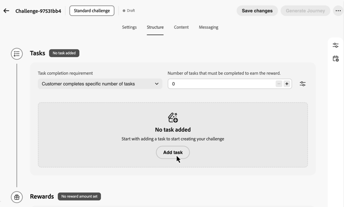Open the settings sliders icon in right sidebar

pyautogui.click(x=335, y=45)
